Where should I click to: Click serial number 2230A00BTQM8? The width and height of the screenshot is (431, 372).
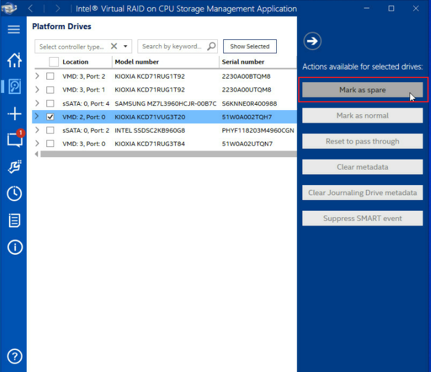tap(246, 76)
